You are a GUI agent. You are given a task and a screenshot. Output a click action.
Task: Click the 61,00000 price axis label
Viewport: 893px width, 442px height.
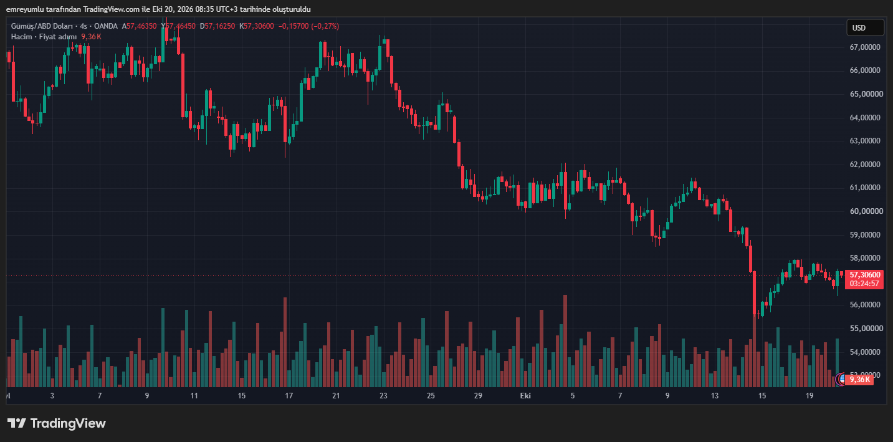pos(865,188)
